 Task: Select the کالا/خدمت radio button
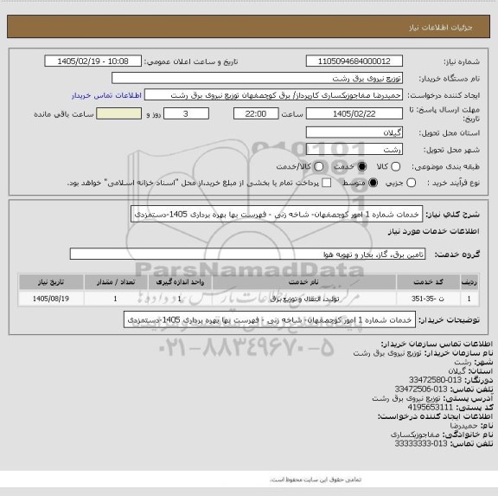pyautogui.click(x=318, y=166)
